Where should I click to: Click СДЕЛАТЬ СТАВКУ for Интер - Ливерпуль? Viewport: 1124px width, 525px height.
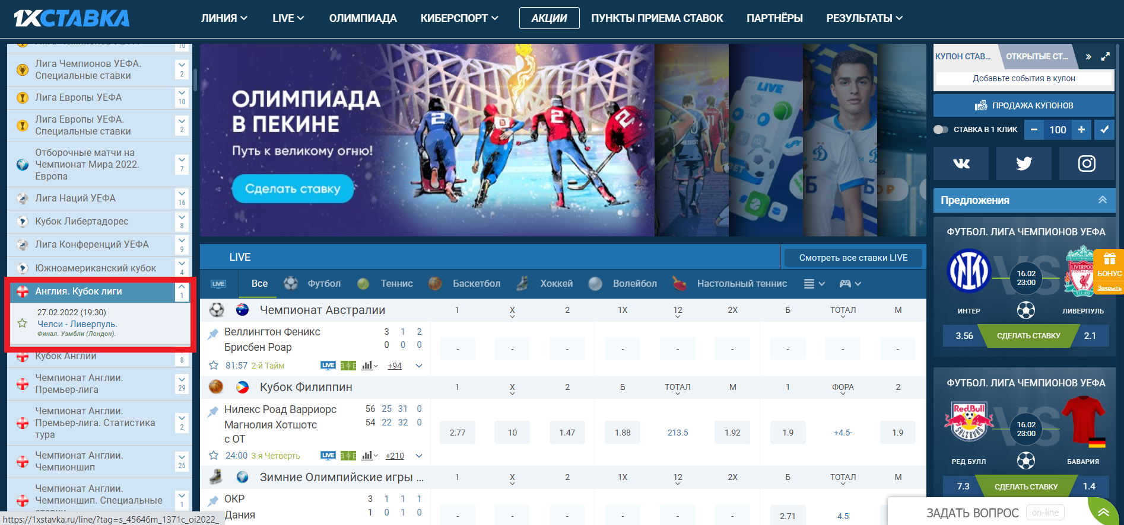pos(1028,336)
